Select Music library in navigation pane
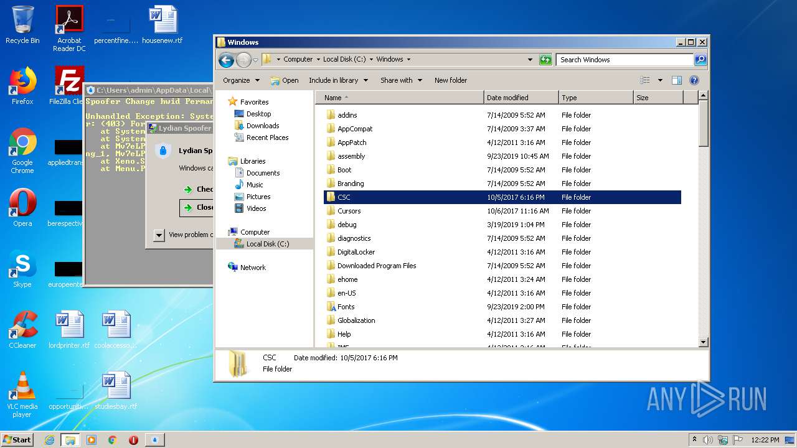The width and height of the screenshot is (797, 448). pos(255,185)
